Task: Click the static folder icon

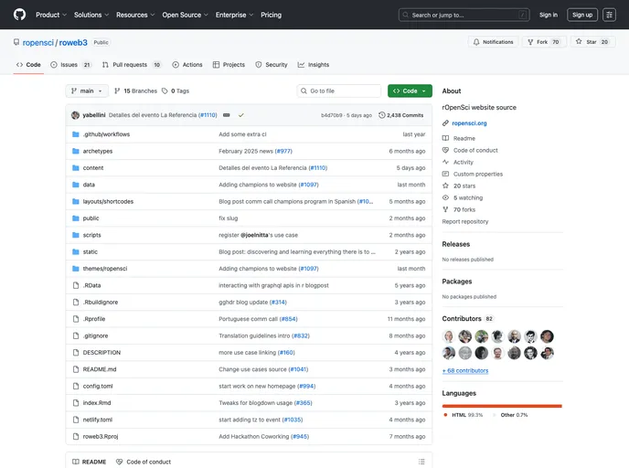Action: click(75, 252)
